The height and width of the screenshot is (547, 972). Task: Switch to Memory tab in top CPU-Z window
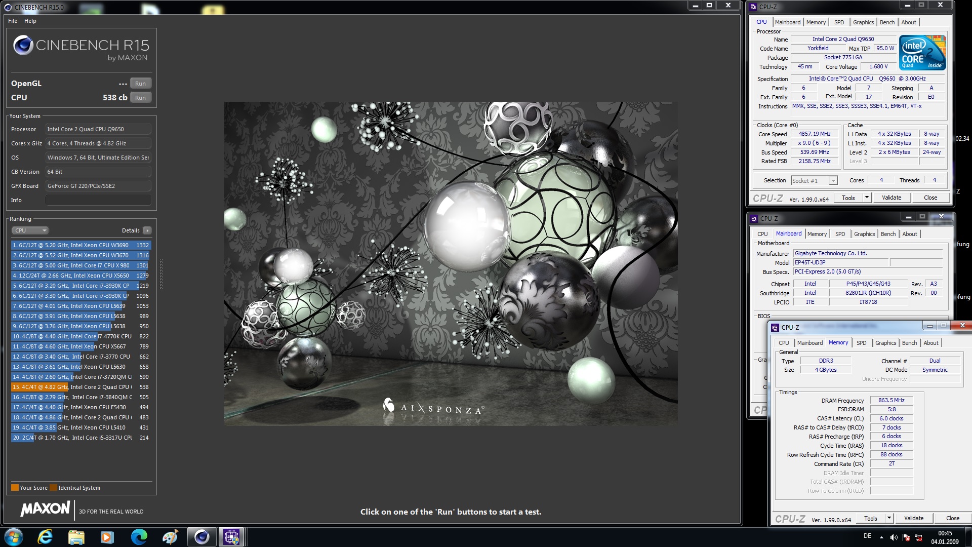(x=816, y=22)
